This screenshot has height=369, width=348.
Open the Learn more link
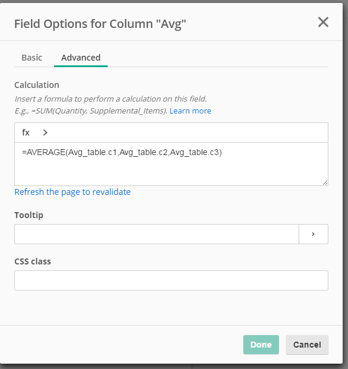point(190,111)
